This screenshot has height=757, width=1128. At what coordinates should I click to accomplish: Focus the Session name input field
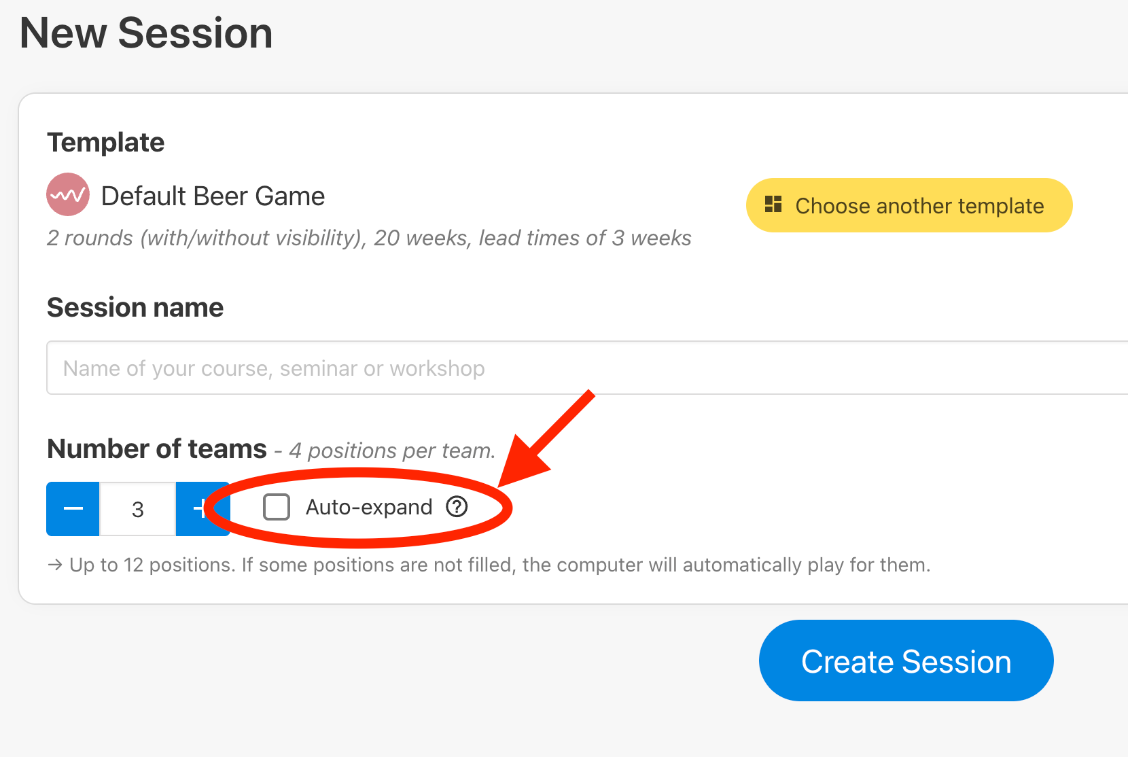(x=587, y=368)
